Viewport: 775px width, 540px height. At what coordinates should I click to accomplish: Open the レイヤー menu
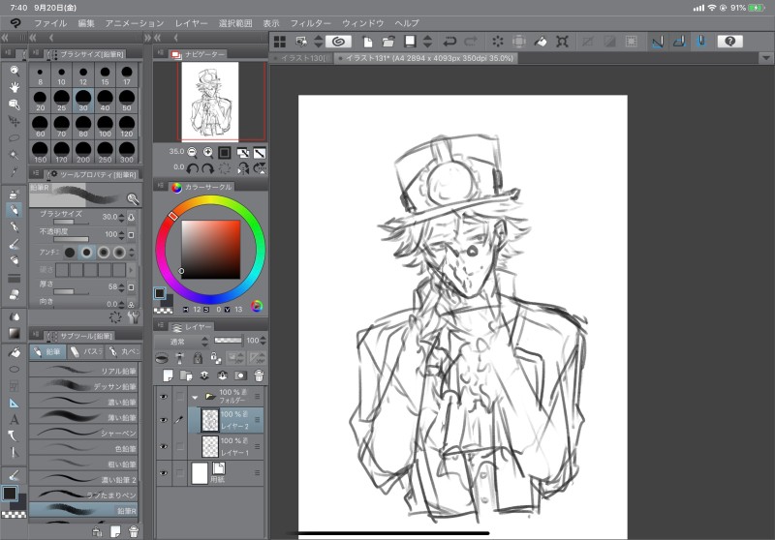[x=191, y=23]
